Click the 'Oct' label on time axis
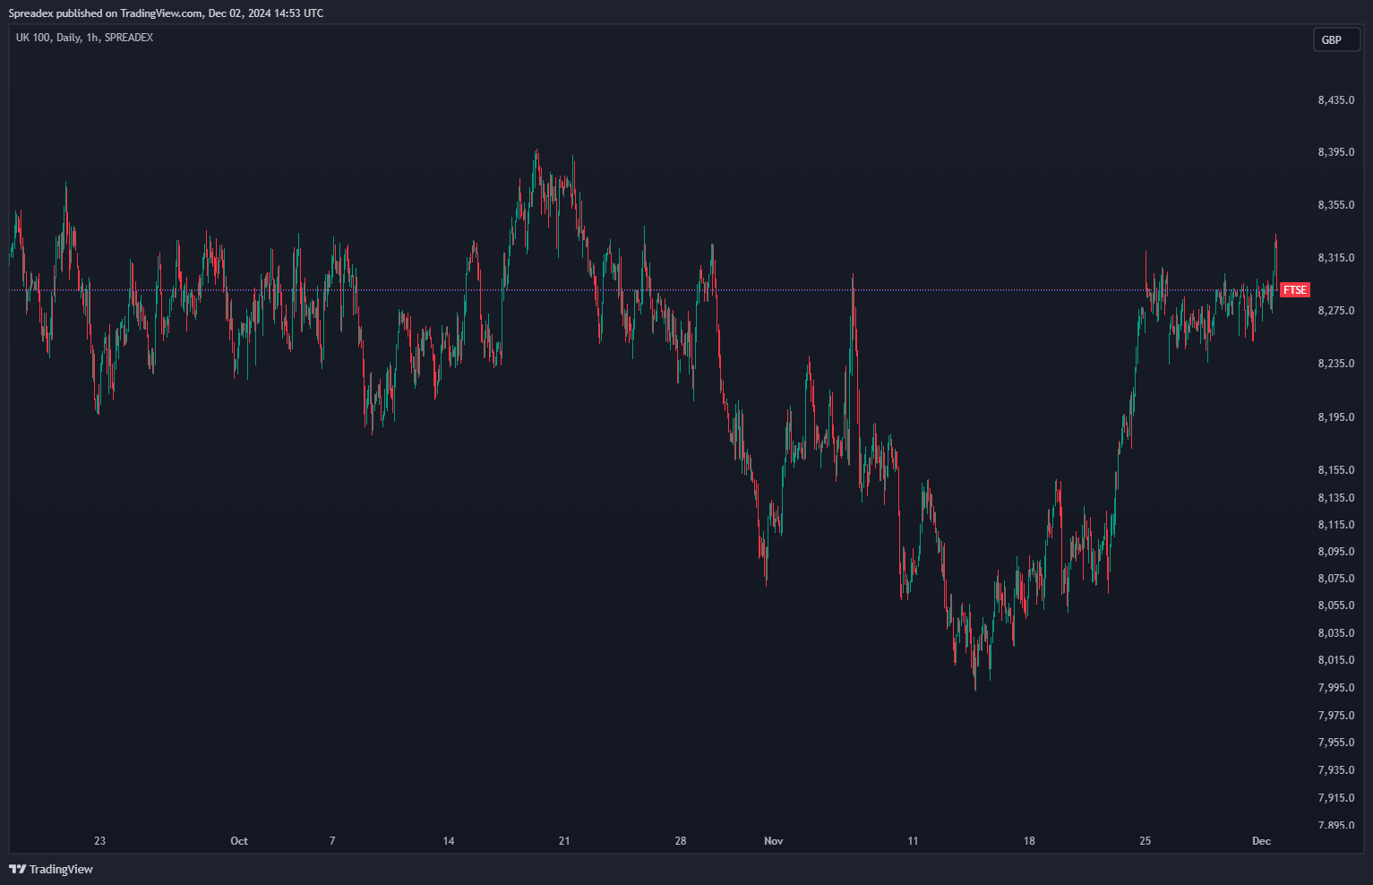The width and height of the screenshot is (1373, 885). pyautogui.click(x=239, y=841)
